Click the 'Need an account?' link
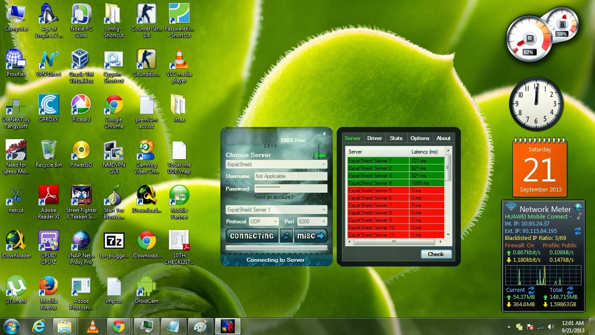 [274, 197]
